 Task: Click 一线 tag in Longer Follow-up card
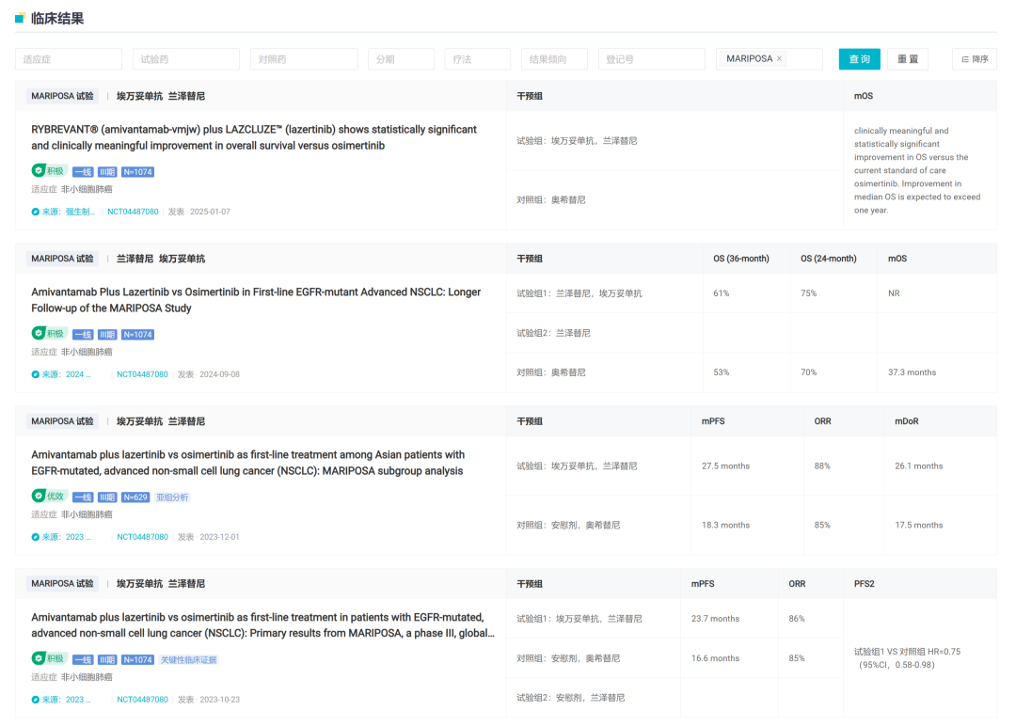(83, 335)
